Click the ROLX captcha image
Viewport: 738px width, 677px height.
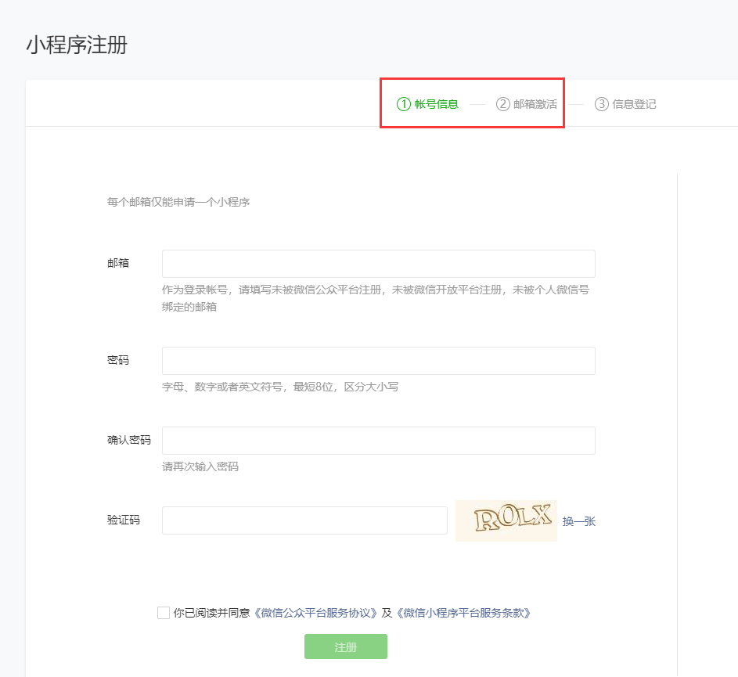tap(506, 520)
